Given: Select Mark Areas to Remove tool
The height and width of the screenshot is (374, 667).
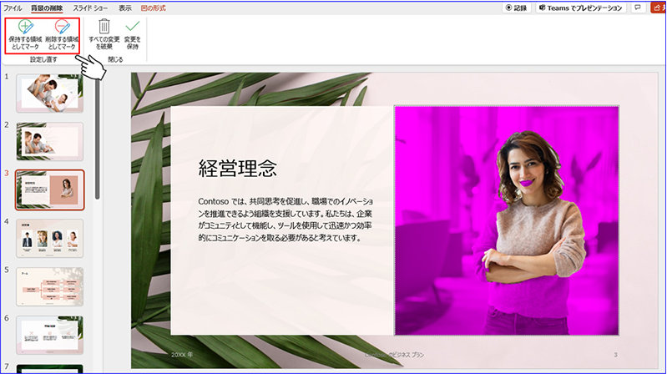Looking at the screenshot, I should pos(62,35).
